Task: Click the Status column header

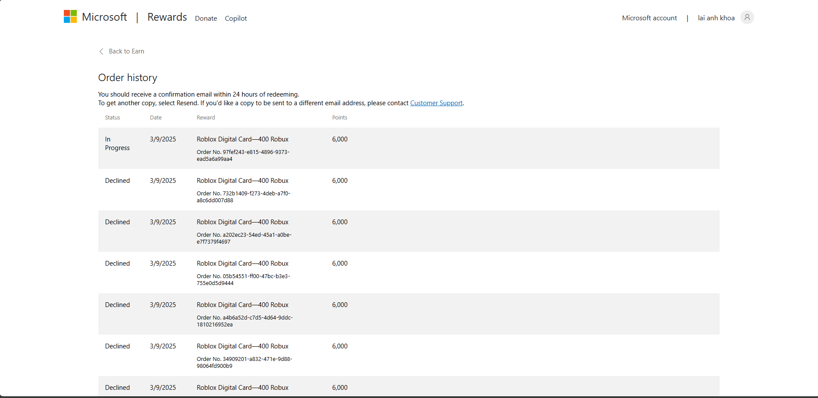Action: (112, 117)
